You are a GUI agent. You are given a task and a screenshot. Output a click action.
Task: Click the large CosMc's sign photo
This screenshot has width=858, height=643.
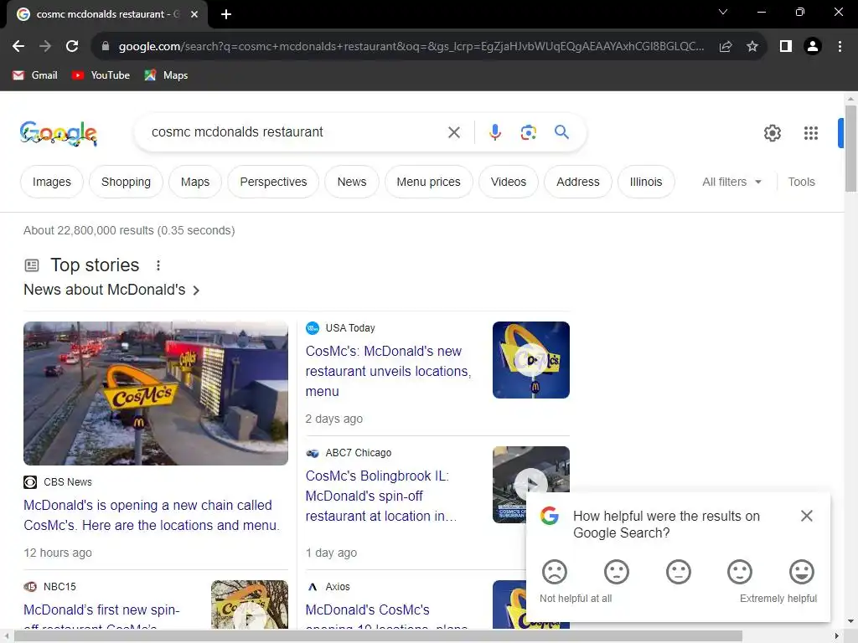pos(156,394)
